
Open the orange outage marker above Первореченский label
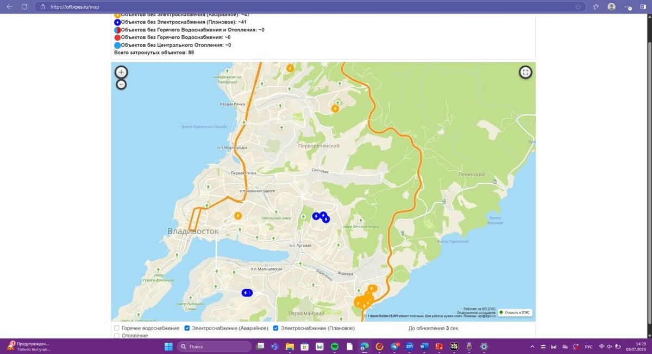point(335,108)
